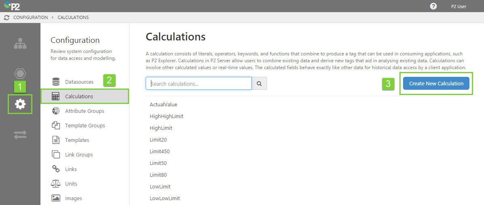Open Datasources in Configuration menu
This screenshot has height=205, width=484.
pos(79,82)
